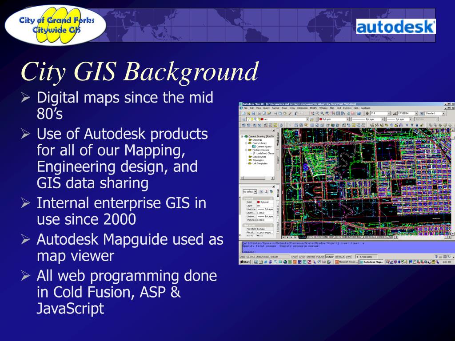Open the No selection dropdown in Properties
Image resolution: width=455 pixels, height=341 pixels.
(x=250, y=192)
